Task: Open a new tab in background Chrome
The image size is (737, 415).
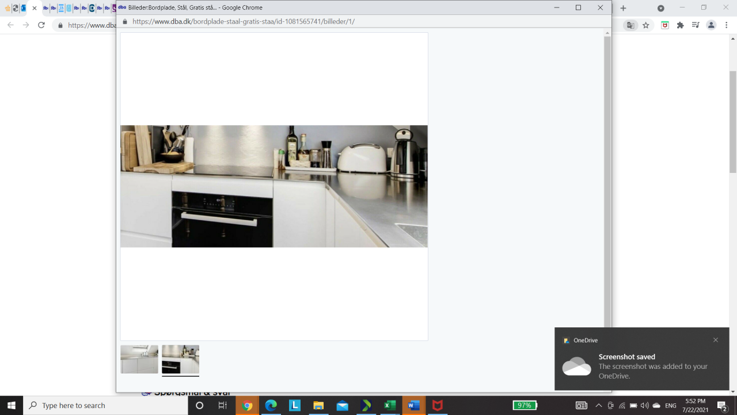Action: click(623, 8)
